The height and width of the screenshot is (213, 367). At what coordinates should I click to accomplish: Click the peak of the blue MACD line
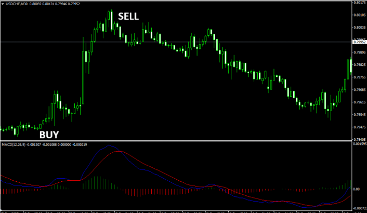[x=108, y=145]
